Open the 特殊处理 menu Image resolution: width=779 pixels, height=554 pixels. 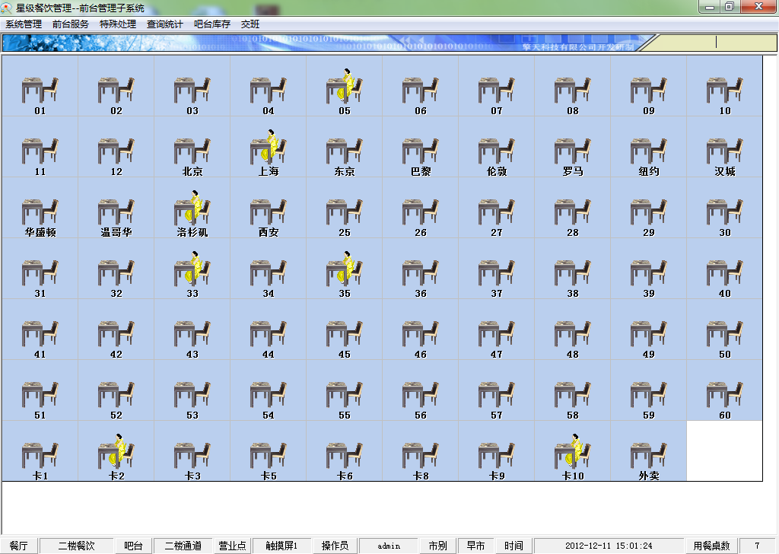coord(118,24)
